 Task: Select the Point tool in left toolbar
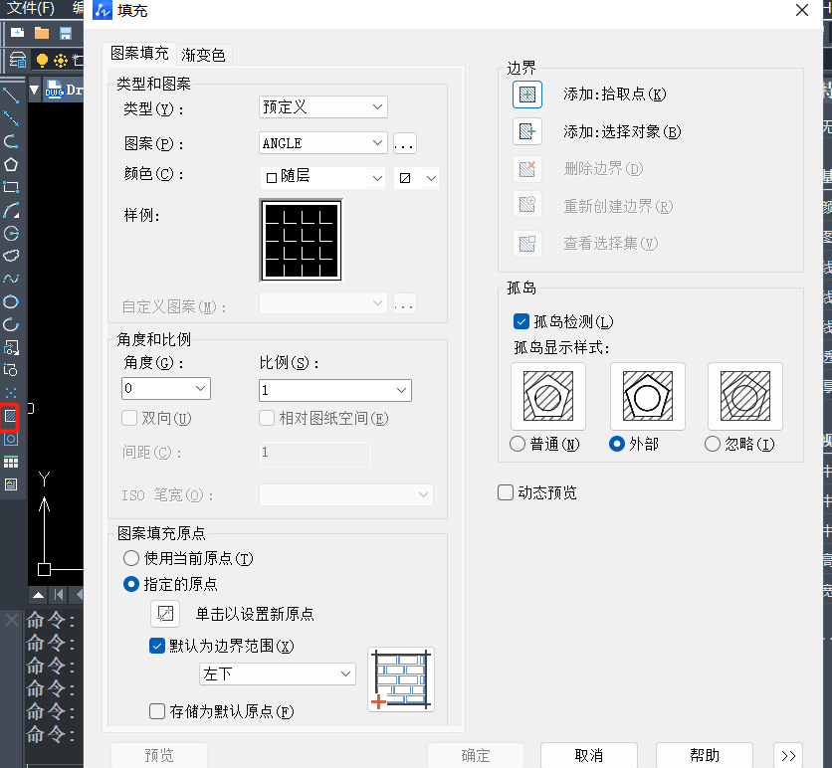11,393
